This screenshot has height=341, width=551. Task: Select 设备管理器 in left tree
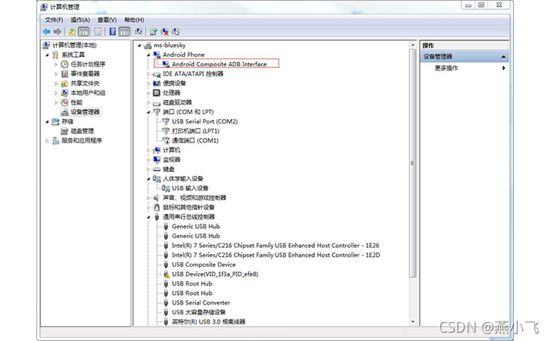(85, 112)
